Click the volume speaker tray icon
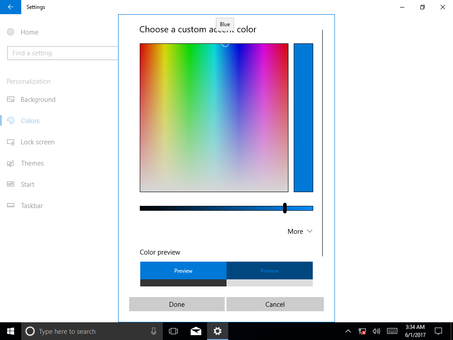 [x=376, y=331]
